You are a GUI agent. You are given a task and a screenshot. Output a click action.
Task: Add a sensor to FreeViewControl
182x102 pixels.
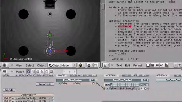tap(93, 80)
